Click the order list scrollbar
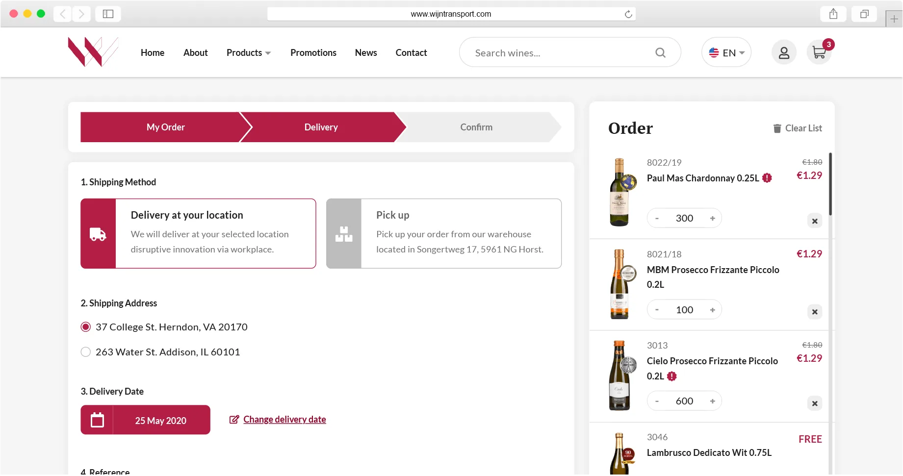Screen dimensions: 903x476 click(x=830, y=184)
